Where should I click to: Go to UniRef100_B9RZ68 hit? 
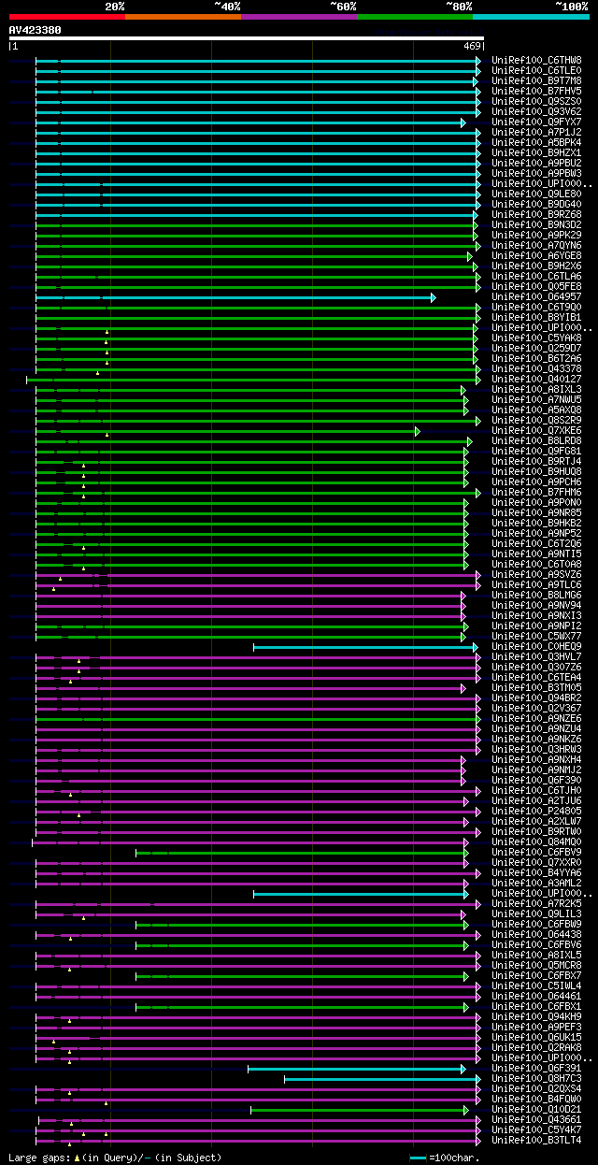(536, 215)
